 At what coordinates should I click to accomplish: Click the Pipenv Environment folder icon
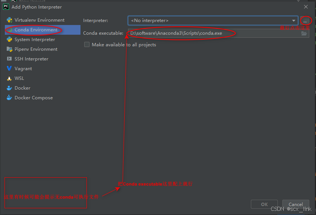(9, 49)
